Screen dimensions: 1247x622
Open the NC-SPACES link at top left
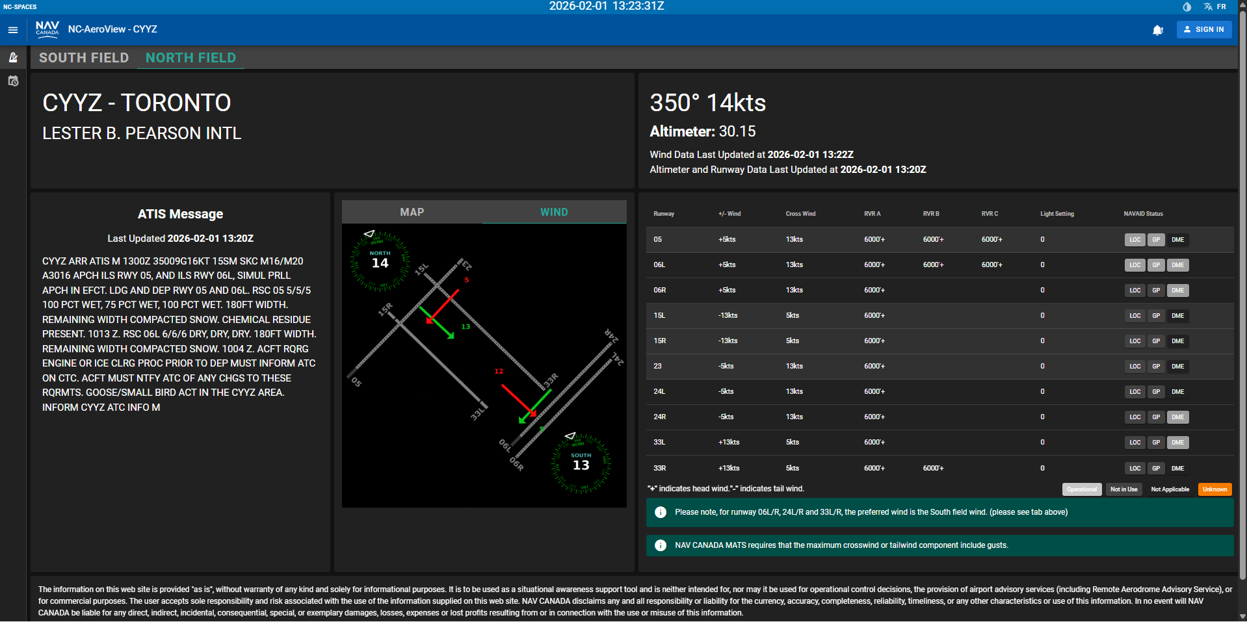point(20,6)
